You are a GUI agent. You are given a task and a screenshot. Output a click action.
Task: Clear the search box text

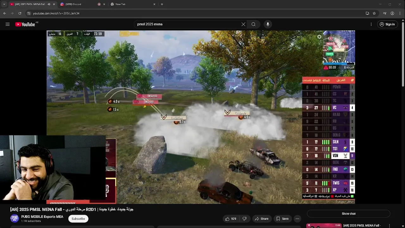point(243,24)
